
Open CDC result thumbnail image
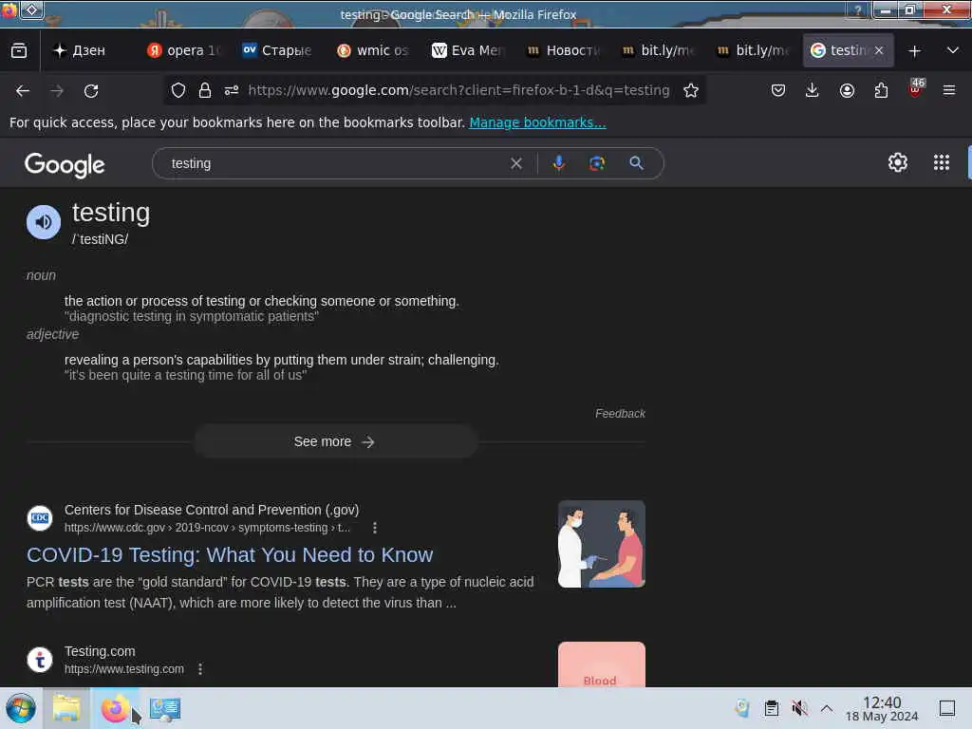click(x=601, y=544)
